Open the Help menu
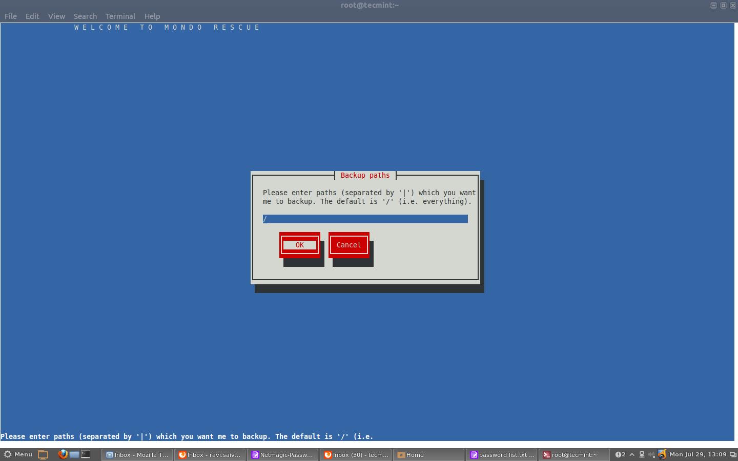 pyautogui.click(x=152, y=16)
